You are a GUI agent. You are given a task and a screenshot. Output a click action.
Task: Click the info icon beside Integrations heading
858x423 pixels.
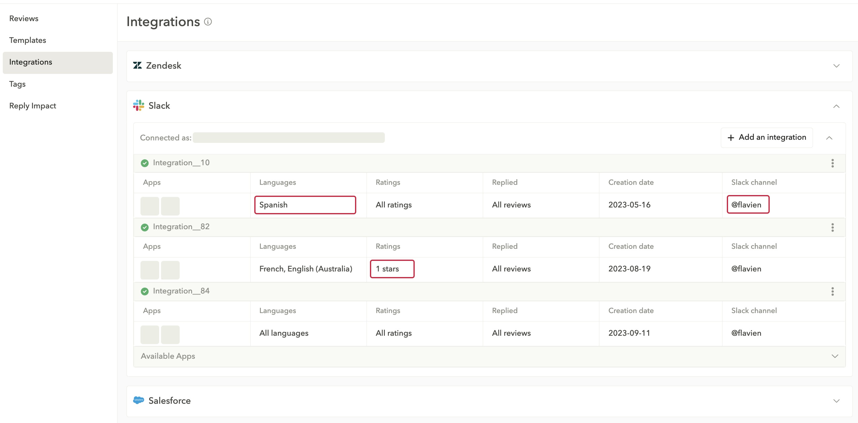tap(209, 22)
